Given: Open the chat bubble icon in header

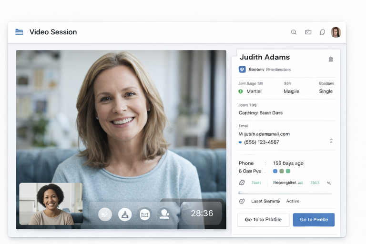Looking at the screenshot, I should tap(322, 32).
